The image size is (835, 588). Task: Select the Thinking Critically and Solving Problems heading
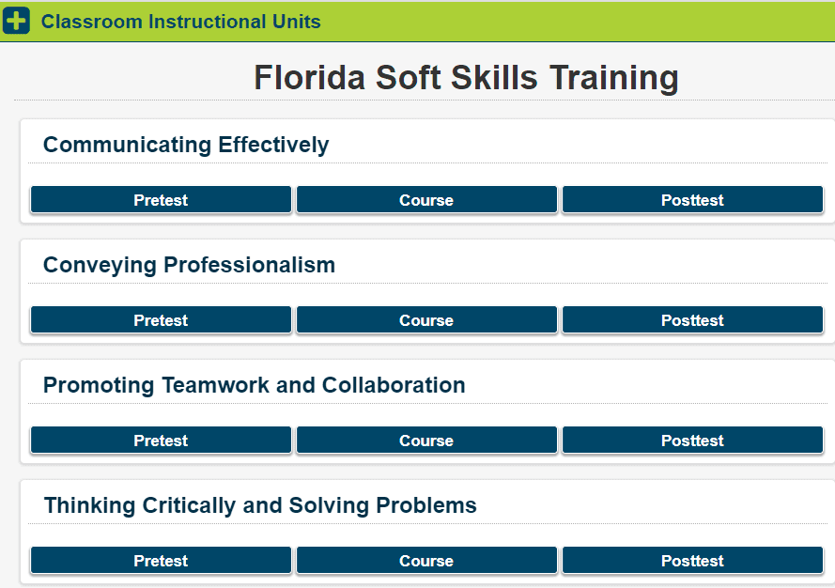point(260,505)
